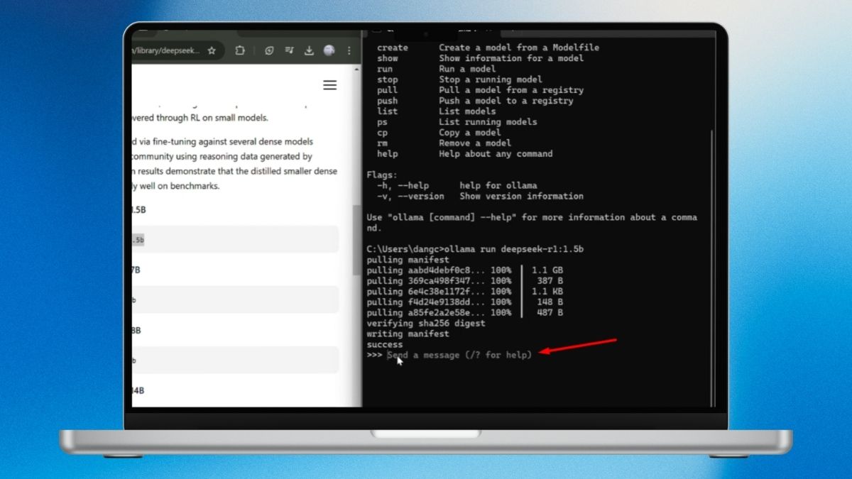852x479 pixels.
Task: Click the 'verifying sha256 digest' line
Action: click(x=426, y=324)
